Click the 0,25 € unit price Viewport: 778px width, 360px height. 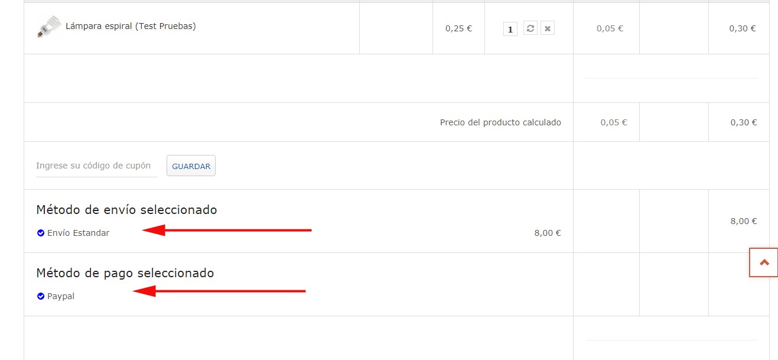[458, 28]
